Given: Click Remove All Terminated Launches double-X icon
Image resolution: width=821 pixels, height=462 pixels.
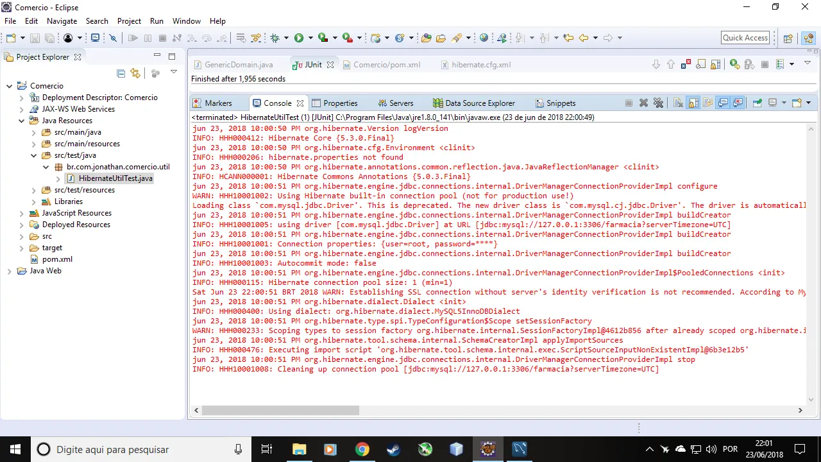Looking at the screenshot, I should point(658,103).
